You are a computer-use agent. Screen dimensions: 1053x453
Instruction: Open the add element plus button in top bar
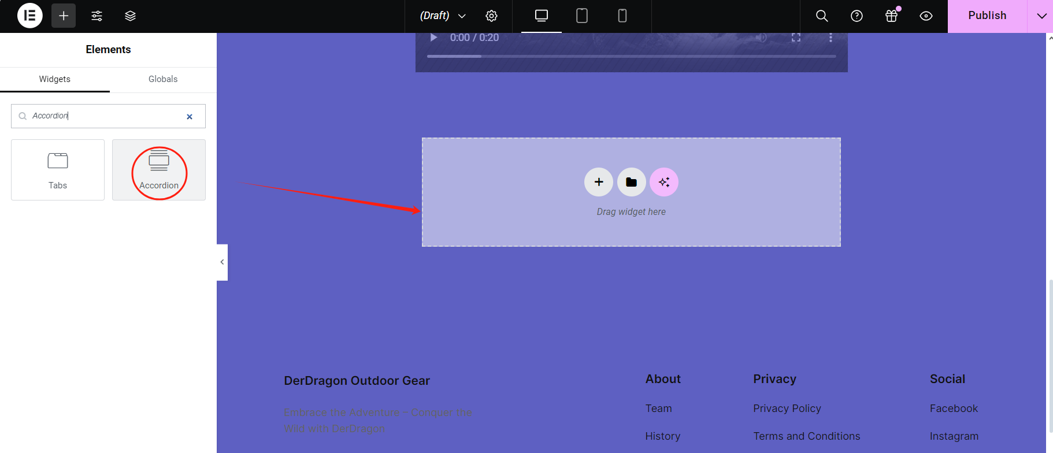point(64,16)
